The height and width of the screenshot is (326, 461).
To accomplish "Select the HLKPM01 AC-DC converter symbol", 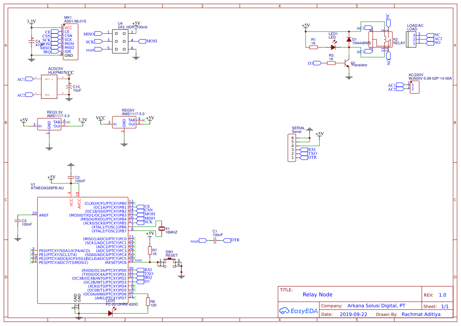I will coord(49,86).
